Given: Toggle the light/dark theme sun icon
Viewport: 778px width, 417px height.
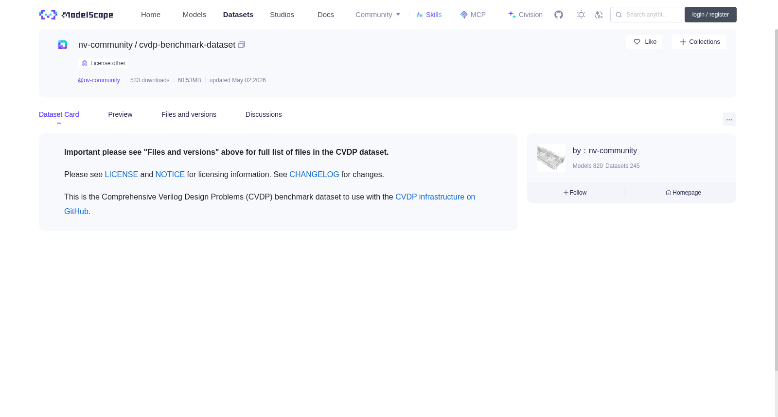Looking at the screenshot, I should 581,15.
